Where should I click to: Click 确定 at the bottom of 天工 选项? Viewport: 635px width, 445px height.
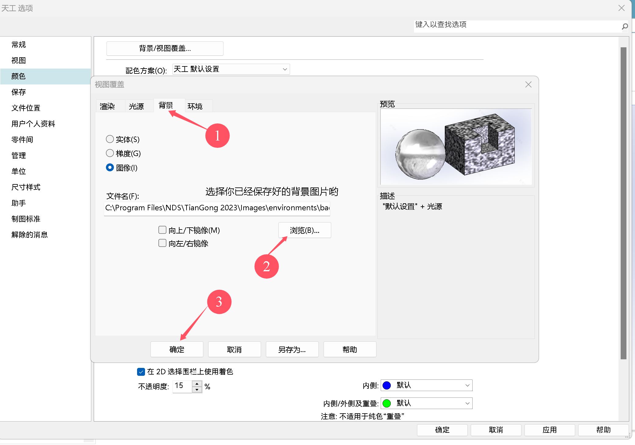(x=442, y=430)
